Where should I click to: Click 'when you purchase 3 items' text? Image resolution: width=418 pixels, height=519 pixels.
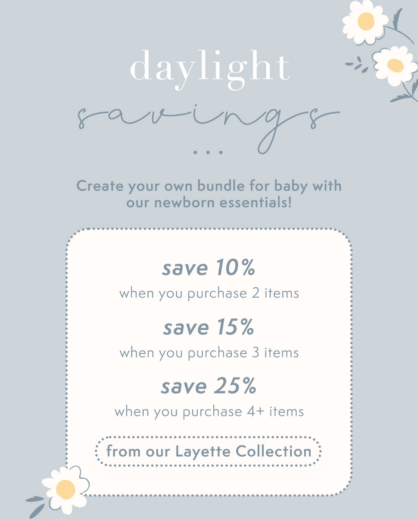coord(209,353)
